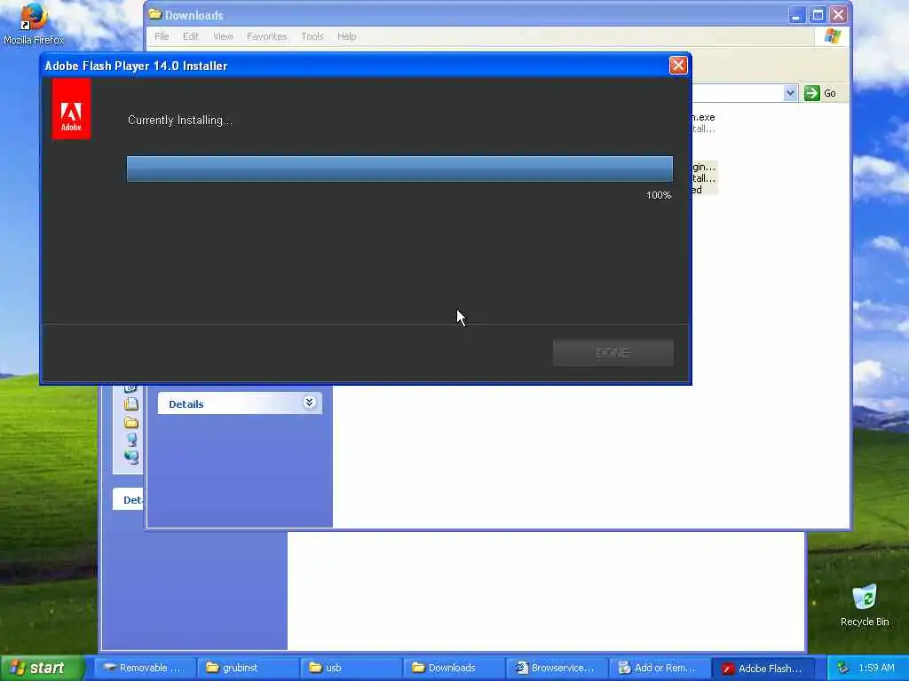The image size is (909, 681).
Task: Open the Start menu
Action: tap(41, 668)
